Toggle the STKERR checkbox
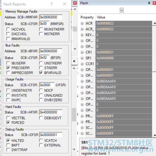 click(41, 68)
